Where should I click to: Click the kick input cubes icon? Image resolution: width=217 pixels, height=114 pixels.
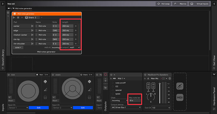(x=45, y=82)
